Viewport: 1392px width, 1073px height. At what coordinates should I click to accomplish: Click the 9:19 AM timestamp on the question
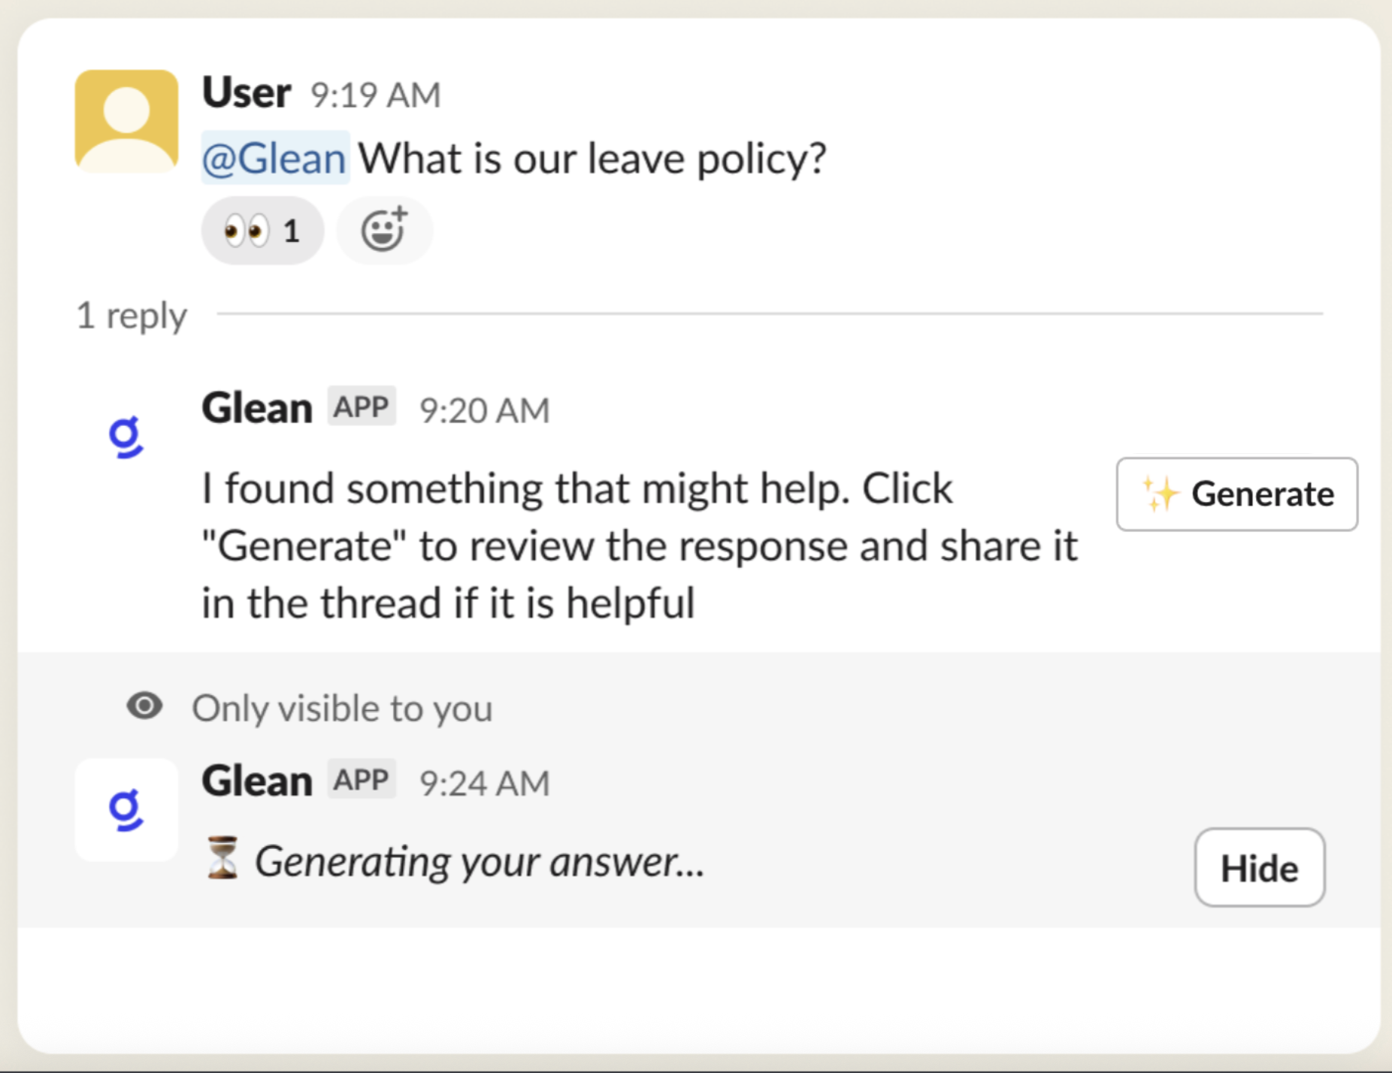[374, 94]
